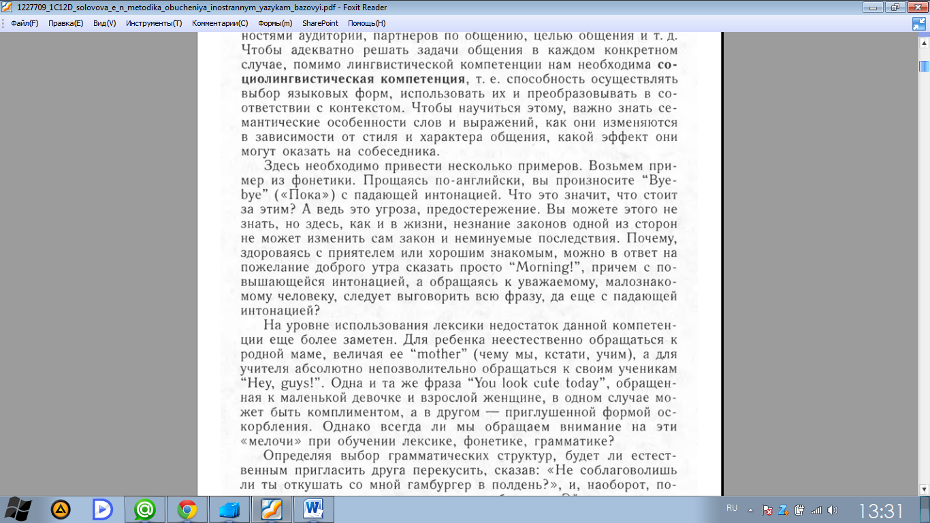Open the power plug battery tray icon
This screenshot has width=930, height=523.
(x=800, y=509)
